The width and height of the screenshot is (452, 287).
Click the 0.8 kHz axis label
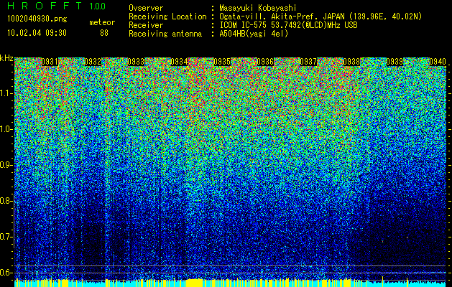point(6,201)
